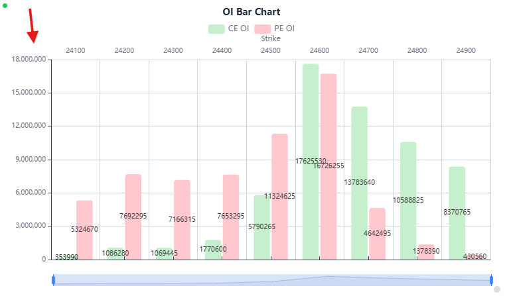Click the 12,000,000 y-axis label
The image size is (505, 296).
(x=29, y=126)
